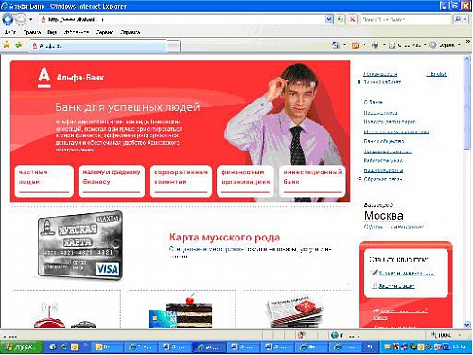
Task: Click the Москва city selector link
Action: pos(384,216)
